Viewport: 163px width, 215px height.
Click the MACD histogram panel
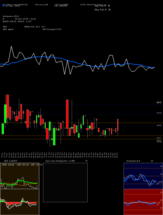(x=20, y=202)
